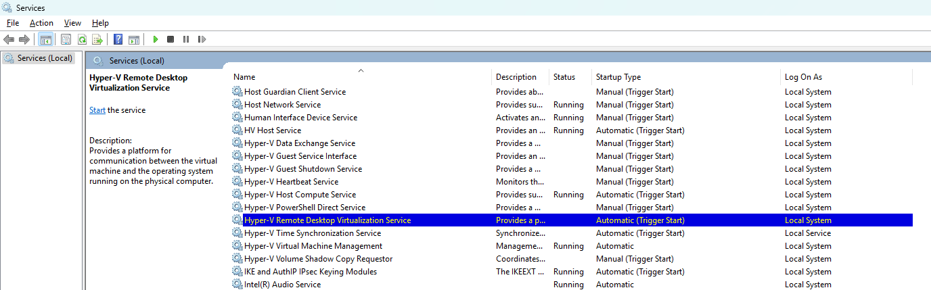
Task: Click gear icon of Hyper-V Virtual Machine Management
Action: [237, 246]
